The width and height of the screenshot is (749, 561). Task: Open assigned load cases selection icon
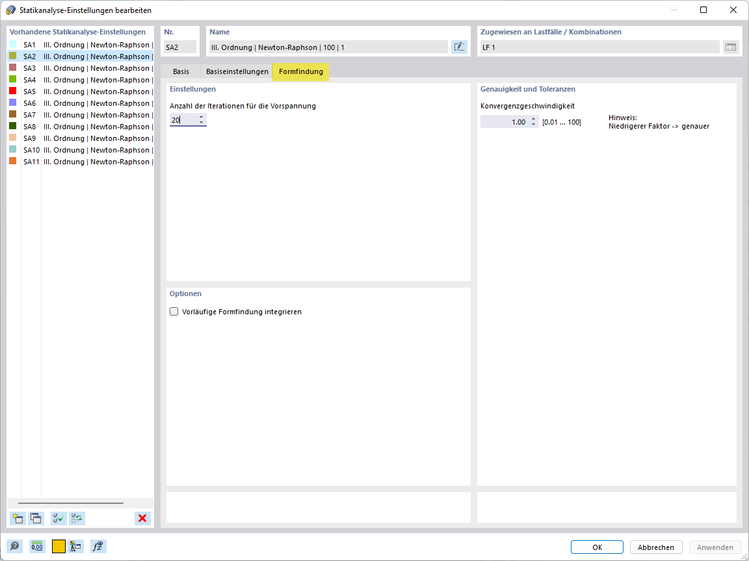click(x=731, y=47)
